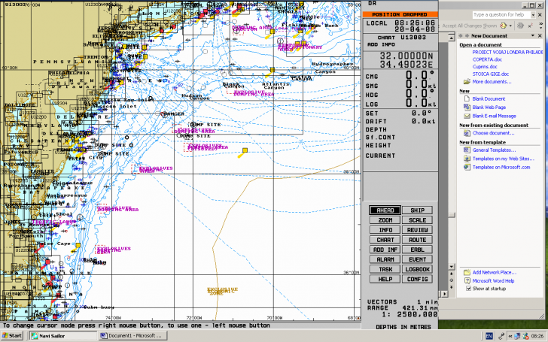Click the Blank Web Page icon

coord(467,107)
